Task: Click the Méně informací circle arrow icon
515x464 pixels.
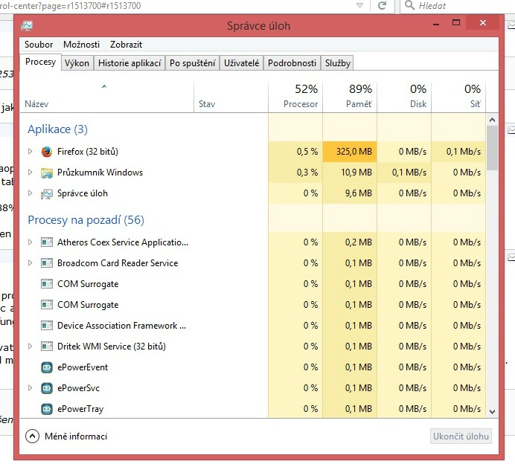Action: tap(32, 436)
